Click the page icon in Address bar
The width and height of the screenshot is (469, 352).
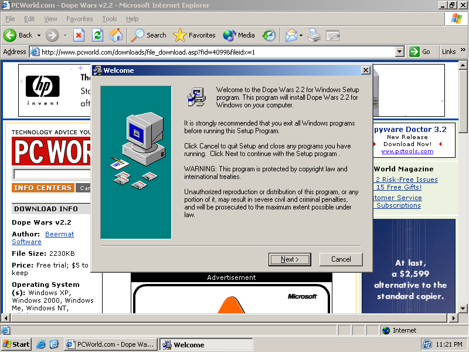(x=35, y=52)
